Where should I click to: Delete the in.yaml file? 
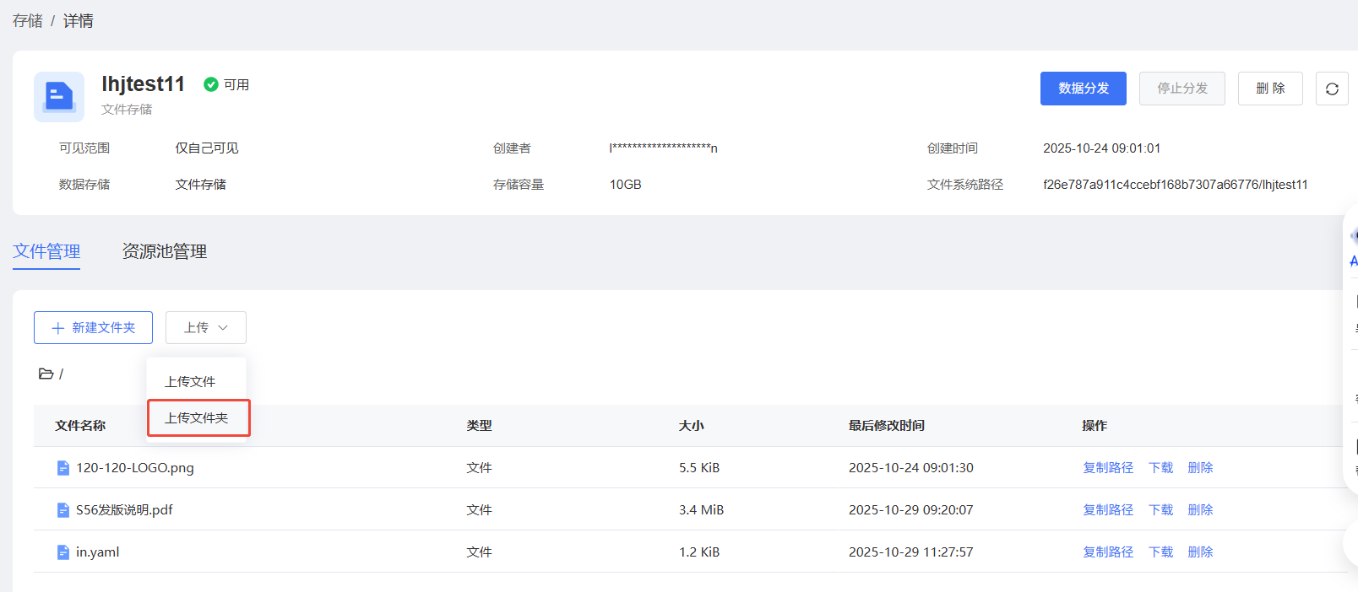1200,552
